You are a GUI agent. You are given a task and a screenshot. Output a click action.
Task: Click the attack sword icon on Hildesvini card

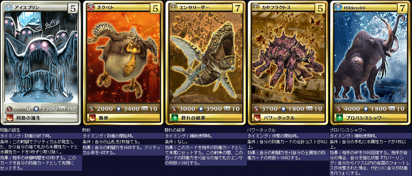point(338,109)
